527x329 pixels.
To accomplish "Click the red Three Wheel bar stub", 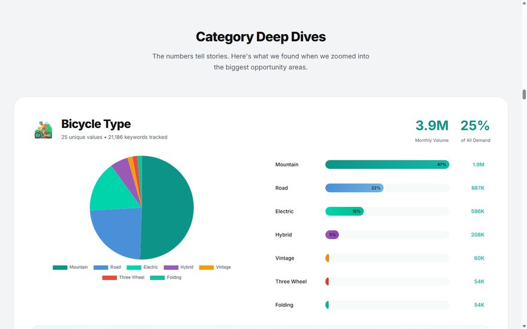I will pyautogui.click(x=327, y=282).
